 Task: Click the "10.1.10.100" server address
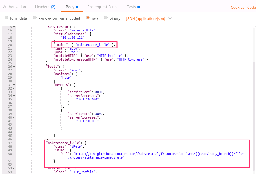pos(87,99)
